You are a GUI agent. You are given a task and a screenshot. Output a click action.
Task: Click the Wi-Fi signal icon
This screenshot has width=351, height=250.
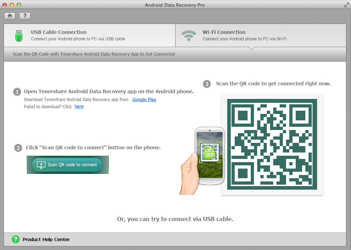pos(189,35)
